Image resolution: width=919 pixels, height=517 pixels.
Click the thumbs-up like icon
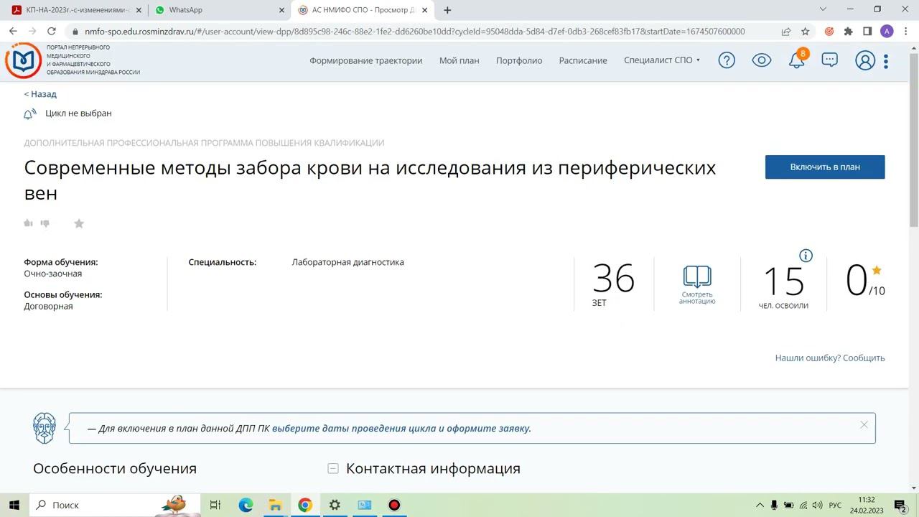29,223
